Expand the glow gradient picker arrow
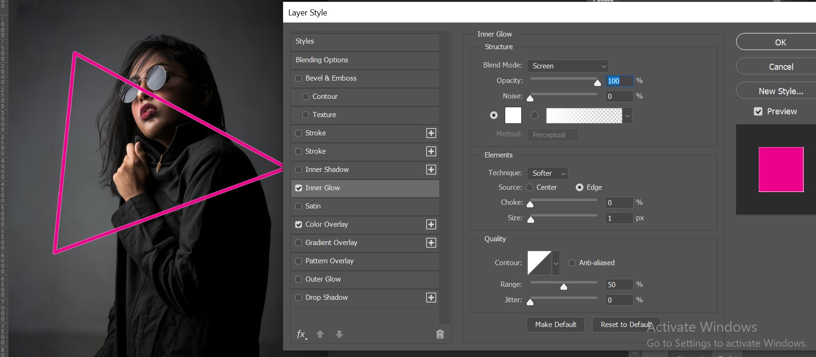Screen dimensions: 816x357 [x=627, y=116]
